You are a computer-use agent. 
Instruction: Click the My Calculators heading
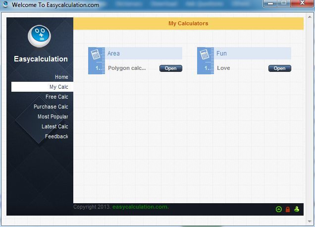[188, 23]
